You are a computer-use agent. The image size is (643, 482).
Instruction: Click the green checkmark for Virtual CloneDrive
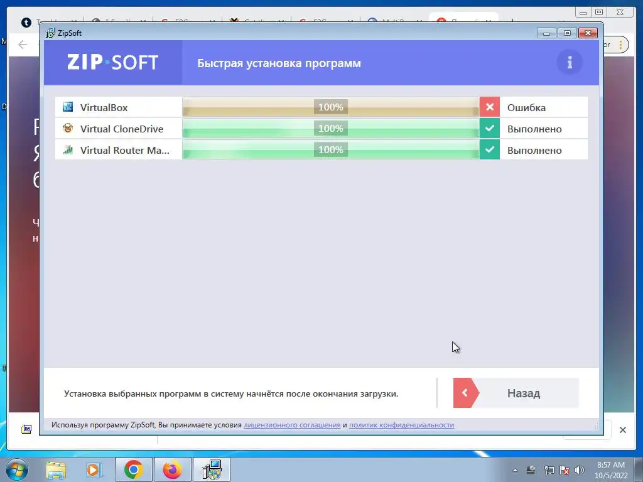coord(490,128)
